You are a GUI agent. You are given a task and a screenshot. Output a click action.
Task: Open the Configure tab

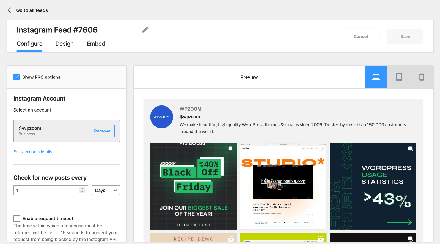click(29, 44)
